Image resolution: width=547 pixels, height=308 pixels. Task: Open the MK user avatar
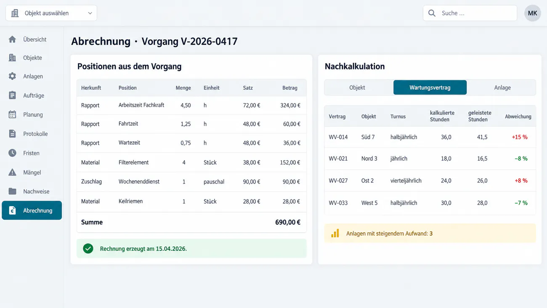coord(532,13)
